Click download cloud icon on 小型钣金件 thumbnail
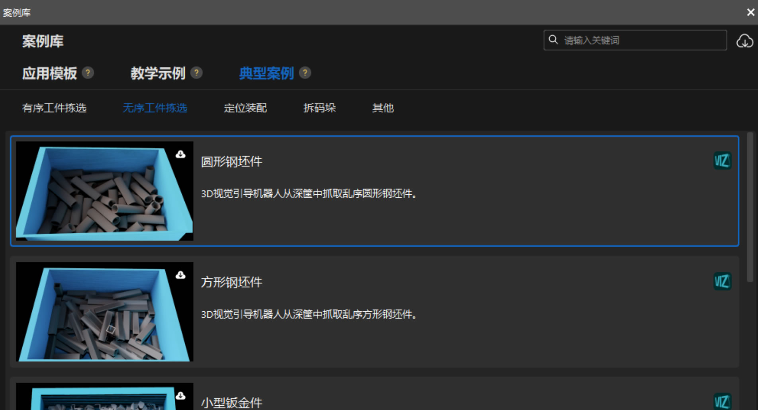 pyautogui.click(x=180, y=396)
